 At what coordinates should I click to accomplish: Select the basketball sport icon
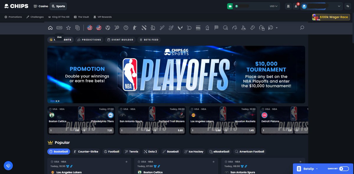126,28
